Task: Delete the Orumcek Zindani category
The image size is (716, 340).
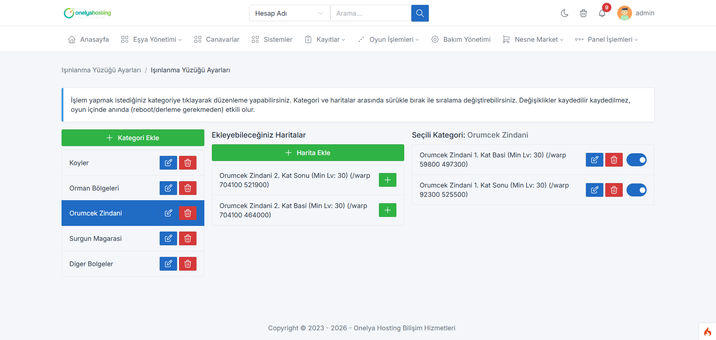Action: pos(188,213)
